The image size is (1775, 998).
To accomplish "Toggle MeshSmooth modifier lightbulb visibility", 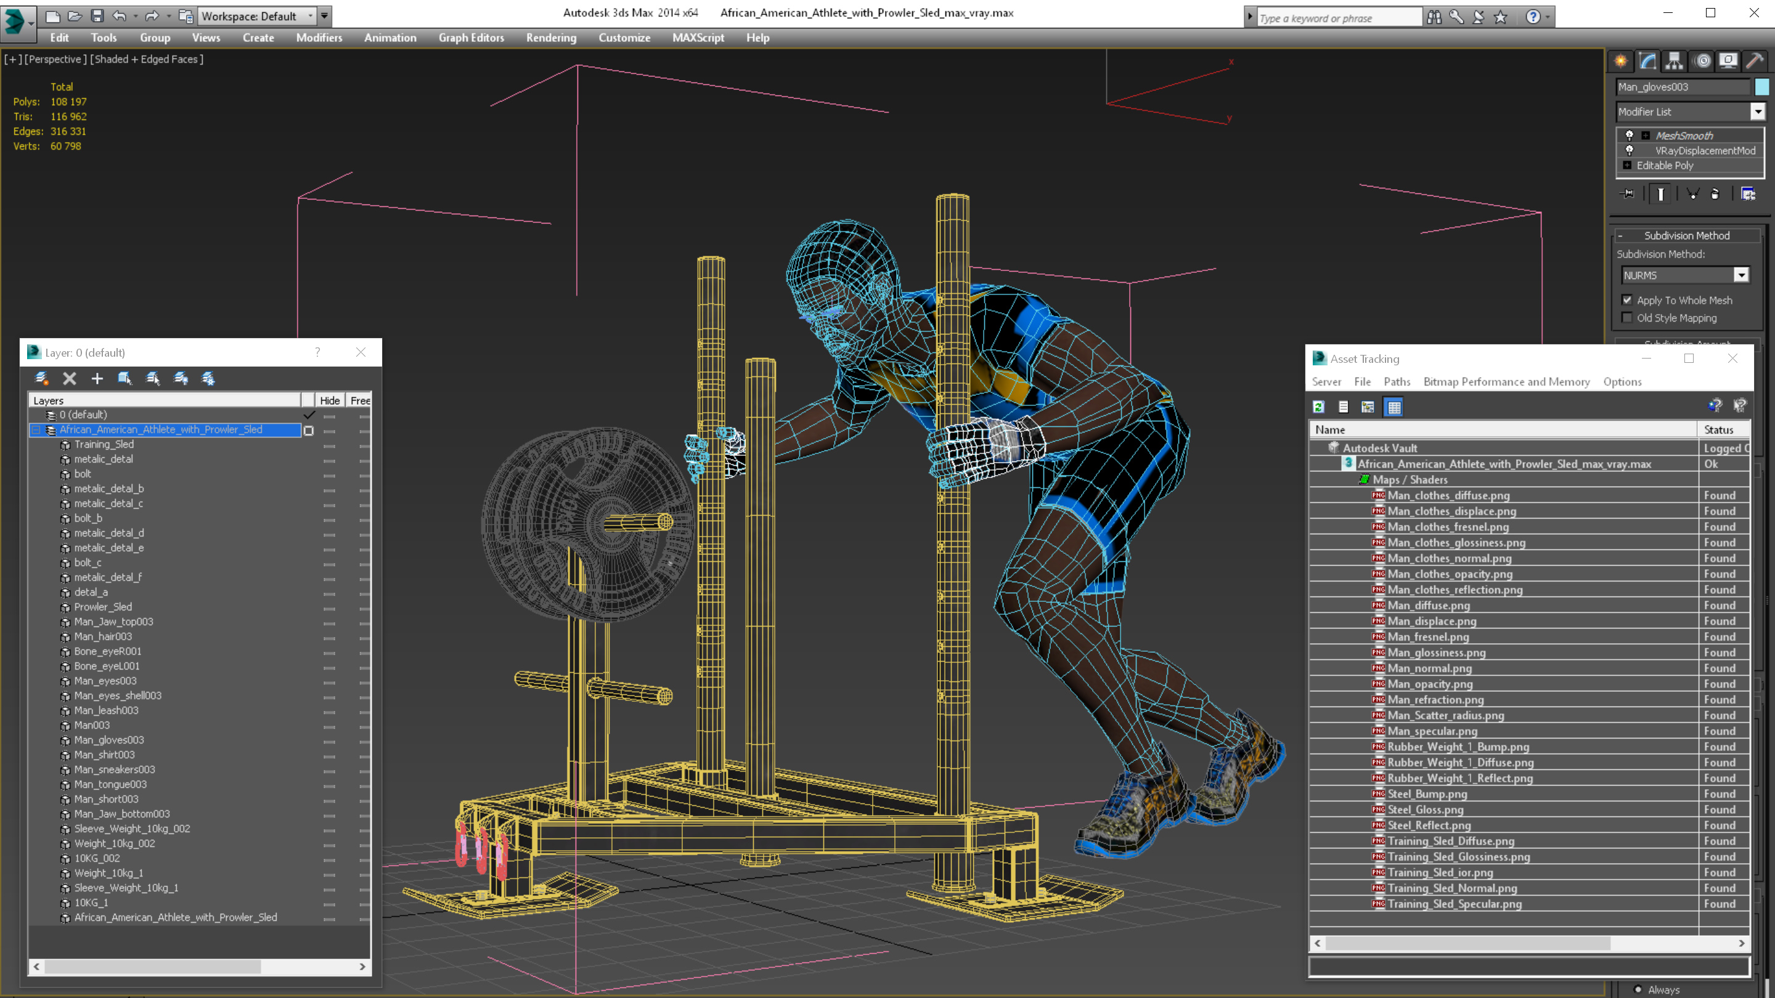I will (1630, 135).
